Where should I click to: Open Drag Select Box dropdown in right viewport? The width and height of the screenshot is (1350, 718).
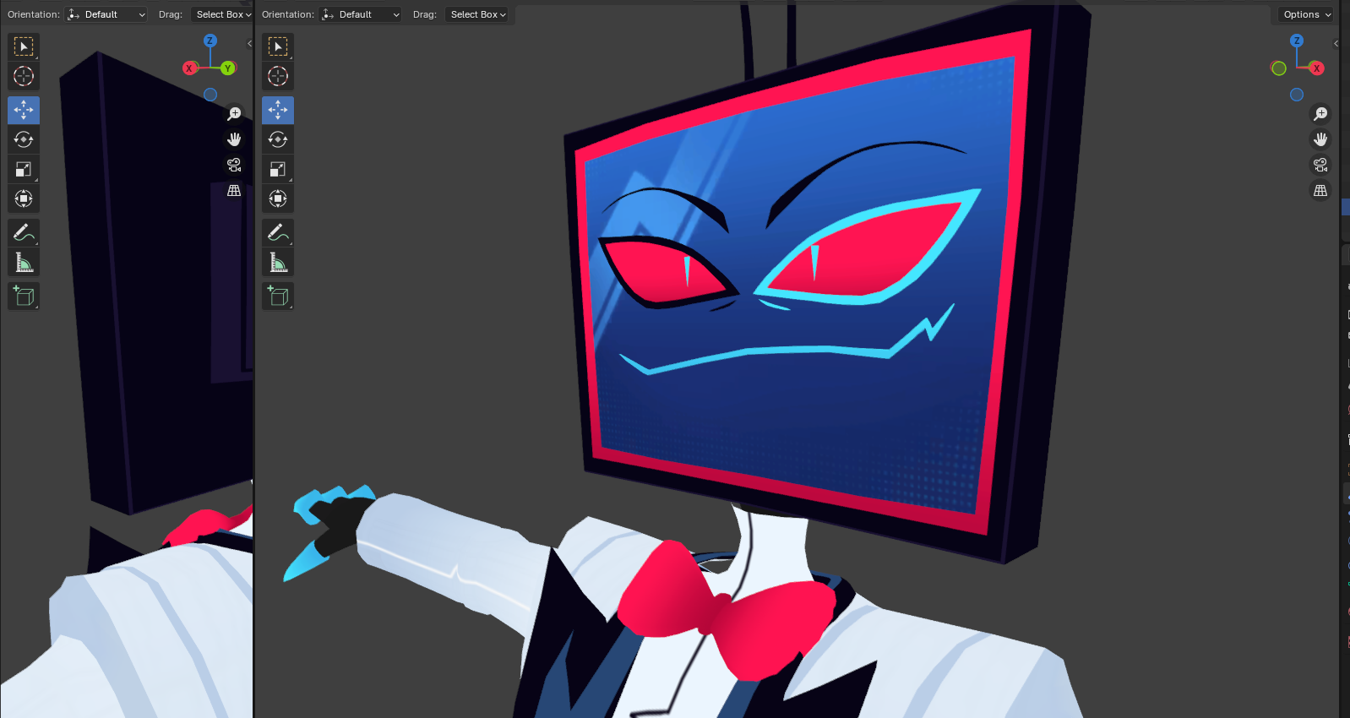(477, 14)
